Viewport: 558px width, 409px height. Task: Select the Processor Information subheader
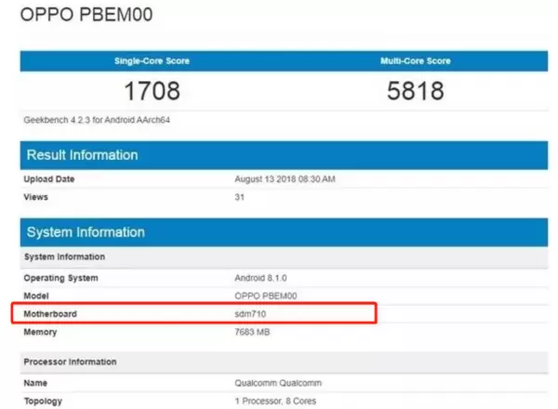(x=72, y=360)
